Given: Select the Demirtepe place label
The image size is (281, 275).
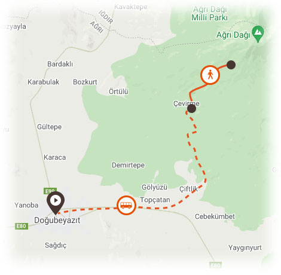Looking at the screenshot, I should point(128,165).
